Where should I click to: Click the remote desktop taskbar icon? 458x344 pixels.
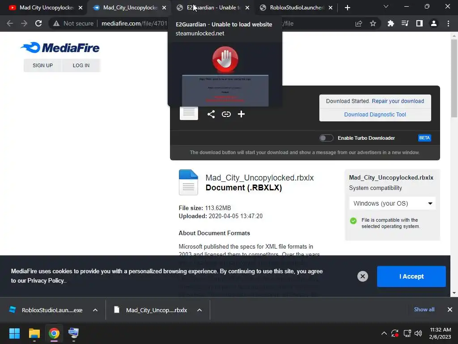[x=73, y=333]
